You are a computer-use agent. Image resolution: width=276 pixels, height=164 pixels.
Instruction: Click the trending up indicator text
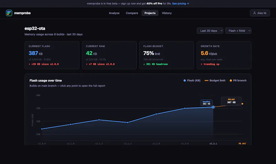[210, 64]
